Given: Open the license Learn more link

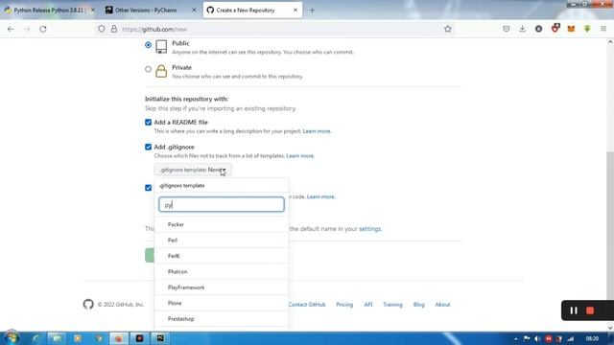Looking at the screenshot, I should (x=320, y=196).
